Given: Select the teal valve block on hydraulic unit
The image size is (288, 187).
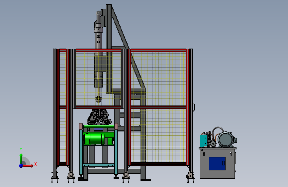Looking at the screenshot, I should [204, 141].
